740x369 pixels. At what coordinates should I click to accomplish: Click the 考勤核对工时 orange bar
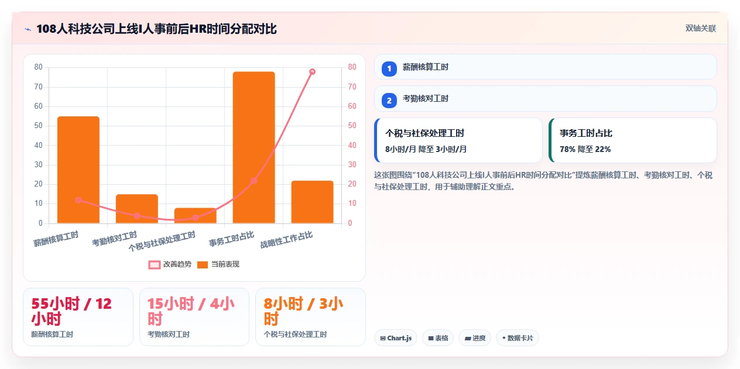(x=137, y=209)
